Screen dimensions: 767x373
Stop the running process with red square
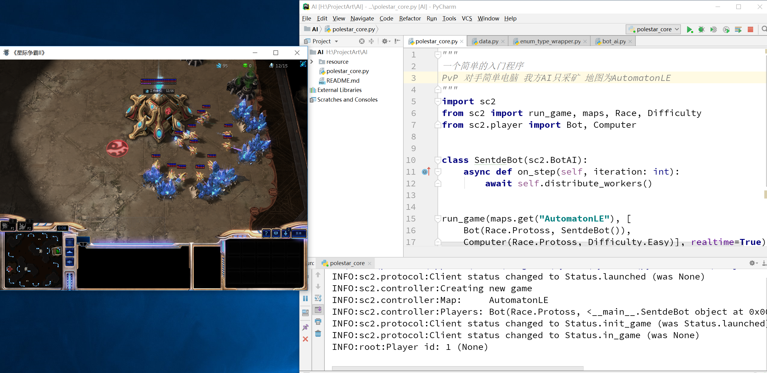[750, 29]
